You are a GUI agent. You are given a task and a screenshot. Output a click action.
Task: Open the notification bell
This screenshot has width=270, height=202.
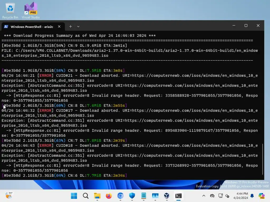252,196
